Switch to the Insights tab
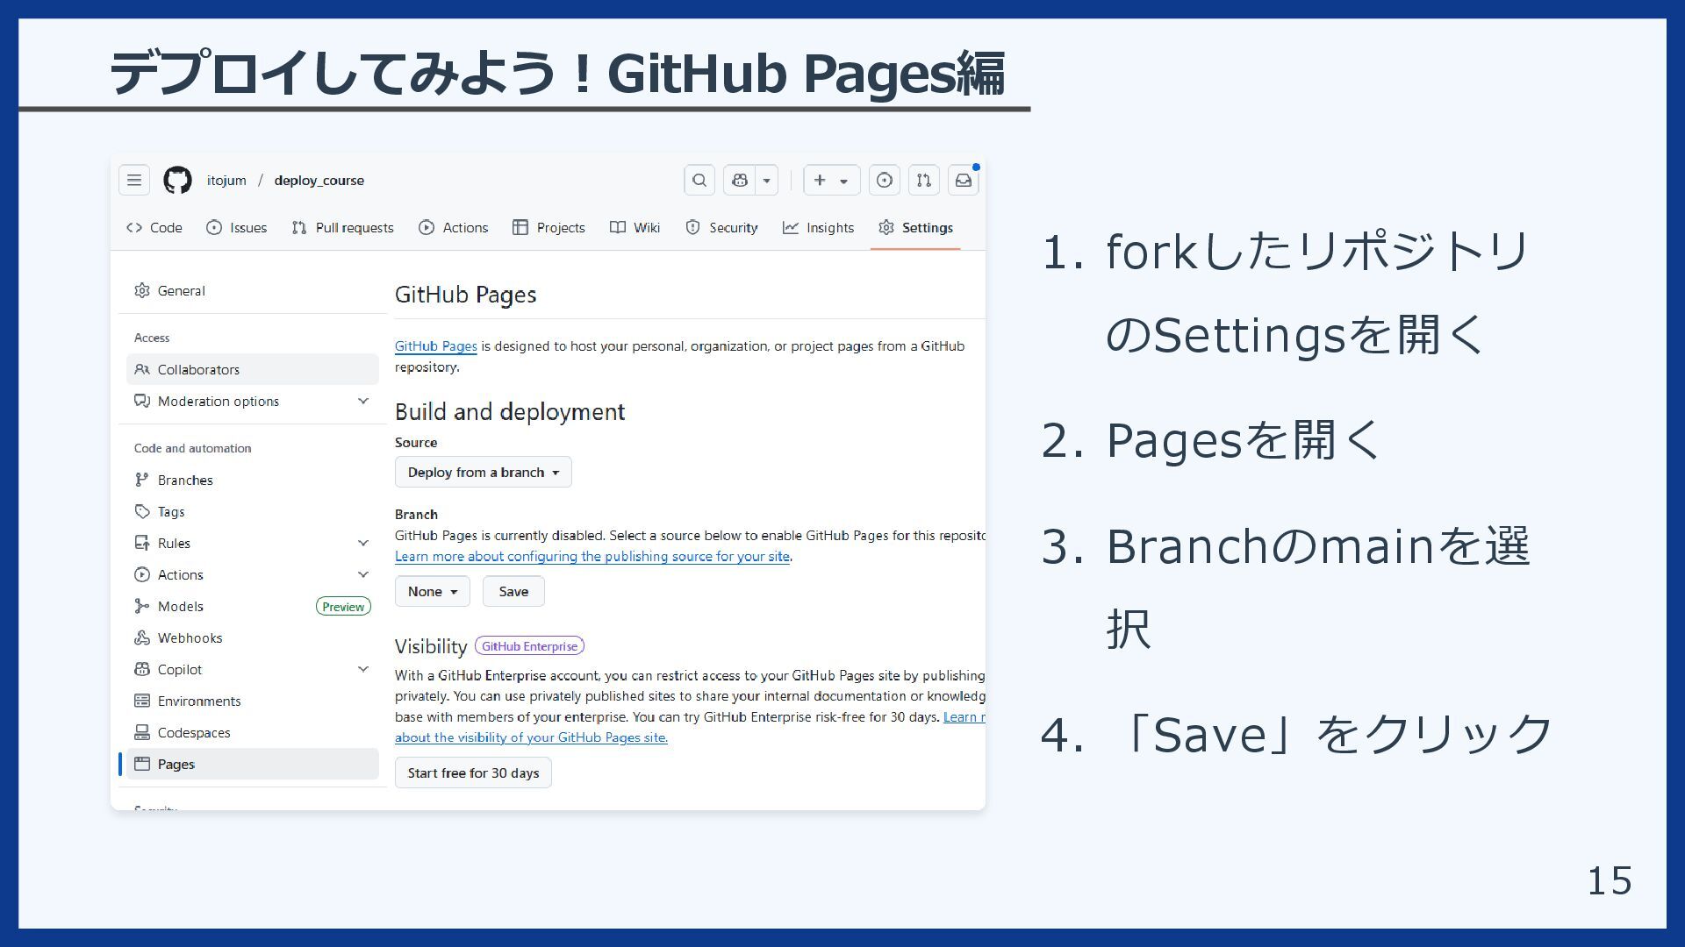The height and width of the screenshot is (947, 1685). click(x=819, y=228)
